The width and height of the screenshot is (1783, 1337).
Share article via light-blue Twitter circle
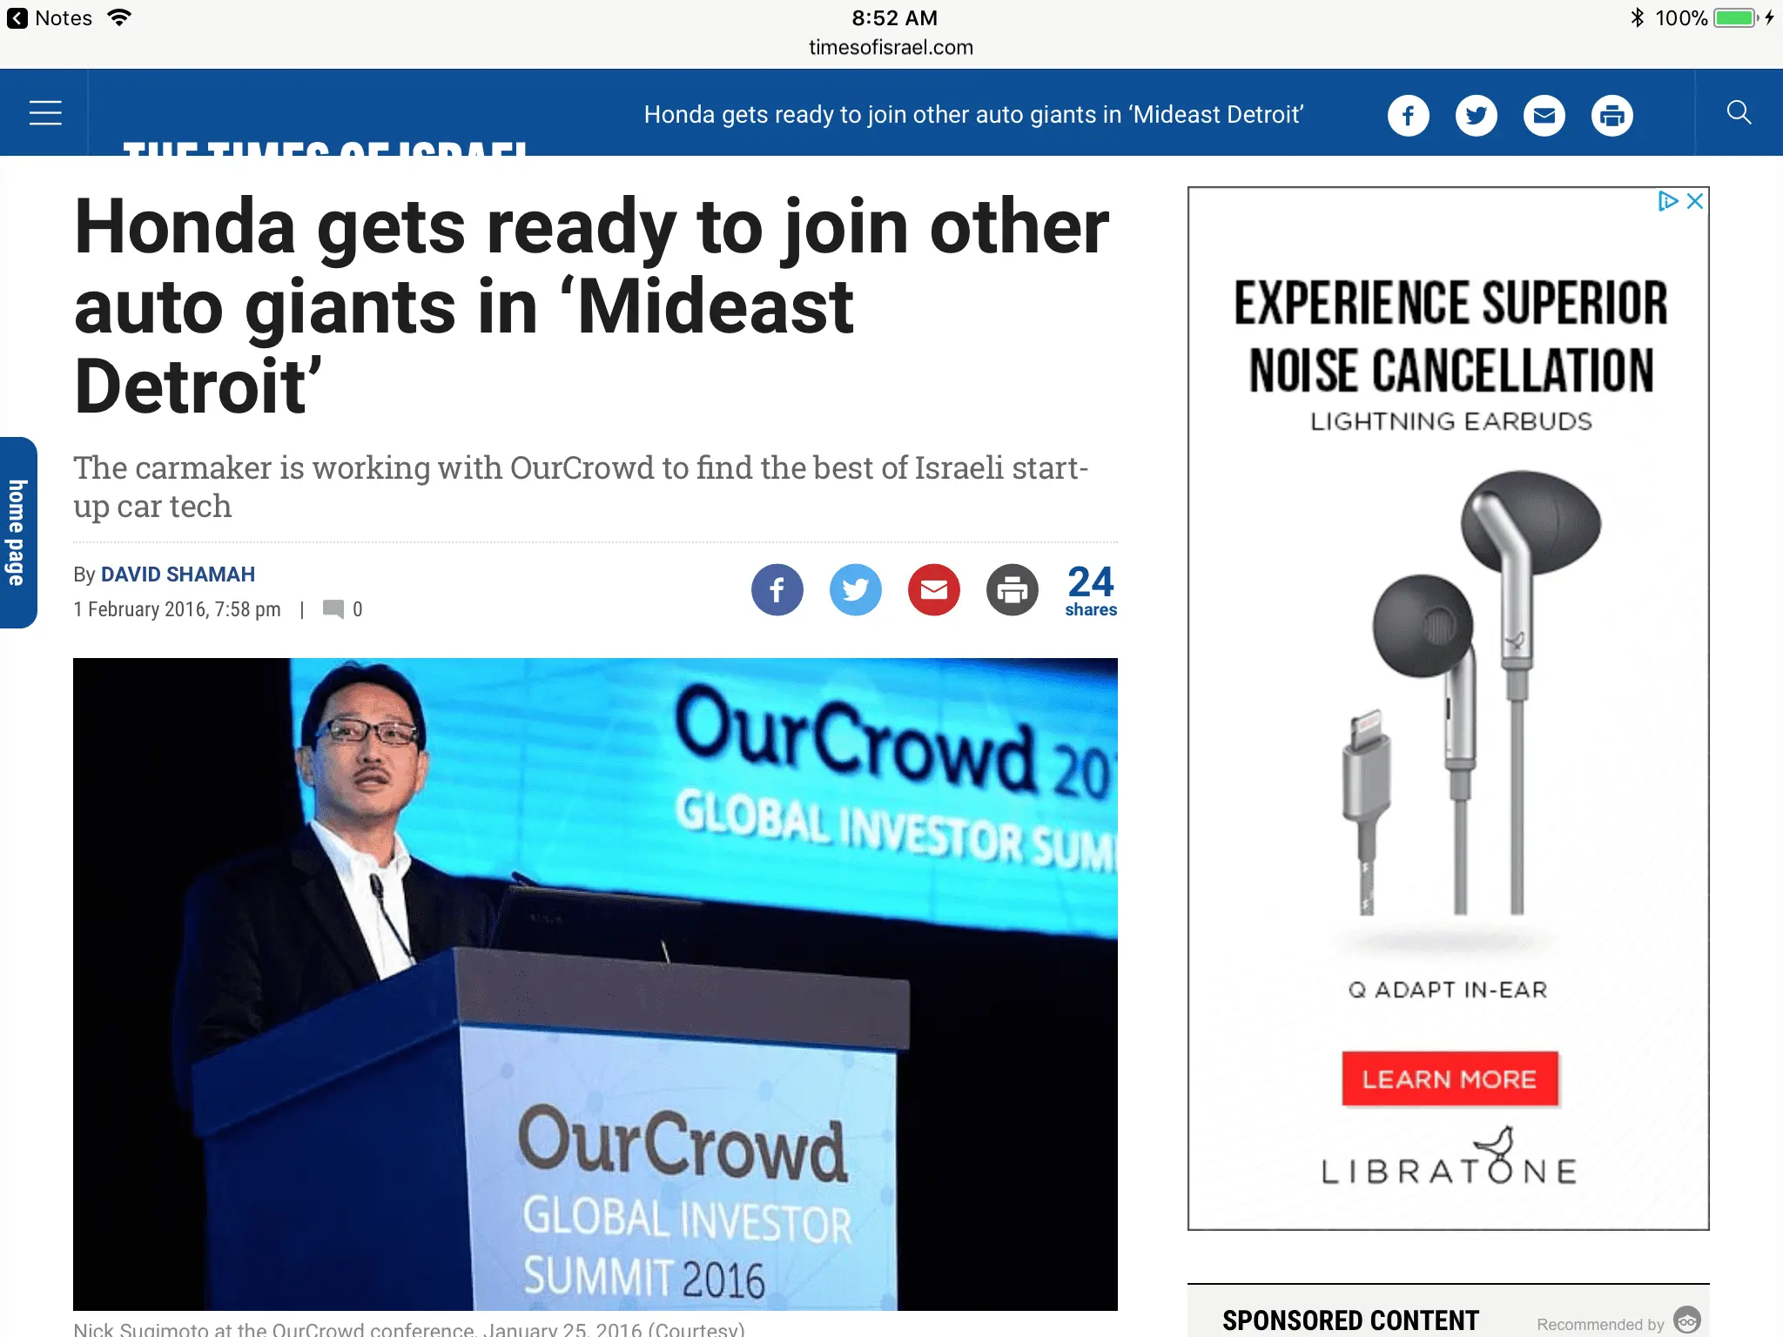855,590
